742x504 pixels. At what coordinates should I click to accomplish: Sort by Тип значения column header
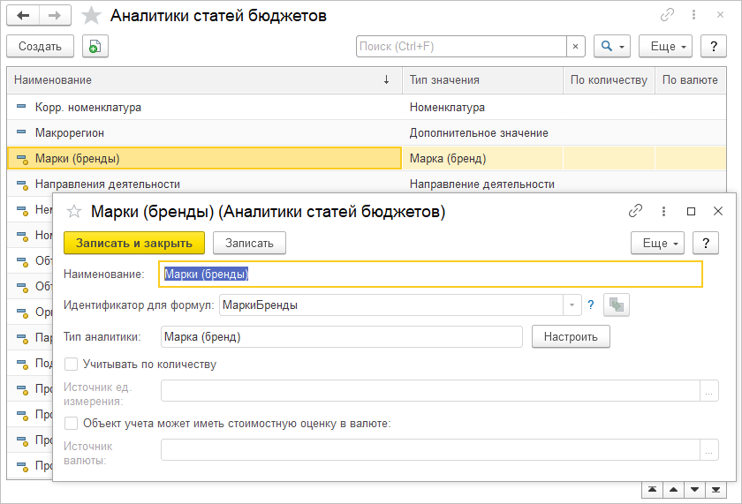[x=481, y=80]
